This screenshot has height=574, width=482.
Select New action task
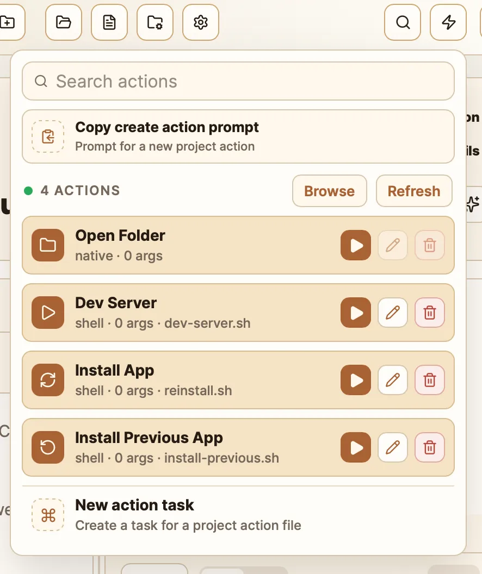[238, 515]
